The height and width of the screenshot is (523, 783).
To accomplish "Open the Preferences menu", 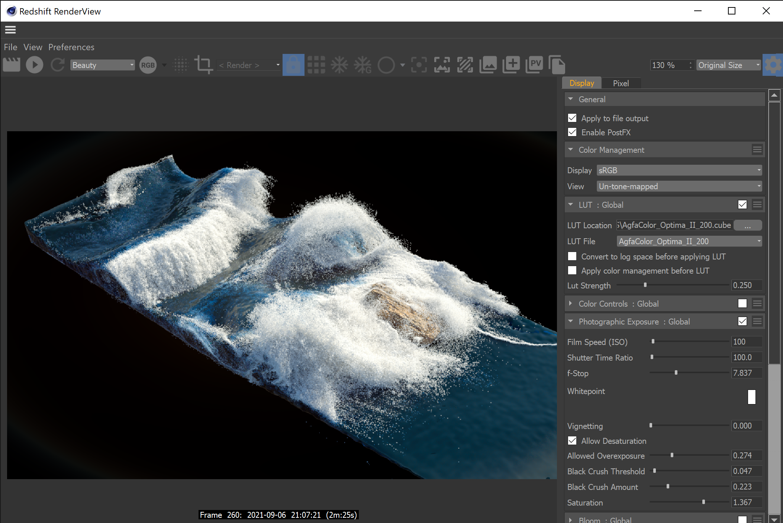I will pos(71,47).
